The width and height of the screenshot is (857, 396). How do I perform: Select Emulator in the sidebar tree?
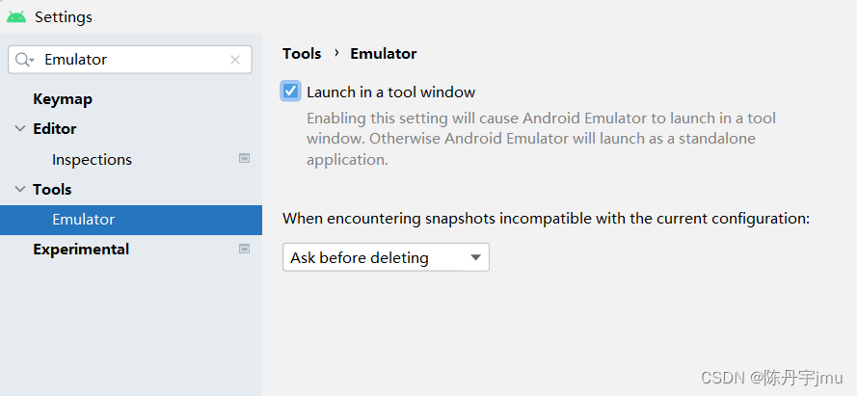pyautogui.click(x=84, y=220)
